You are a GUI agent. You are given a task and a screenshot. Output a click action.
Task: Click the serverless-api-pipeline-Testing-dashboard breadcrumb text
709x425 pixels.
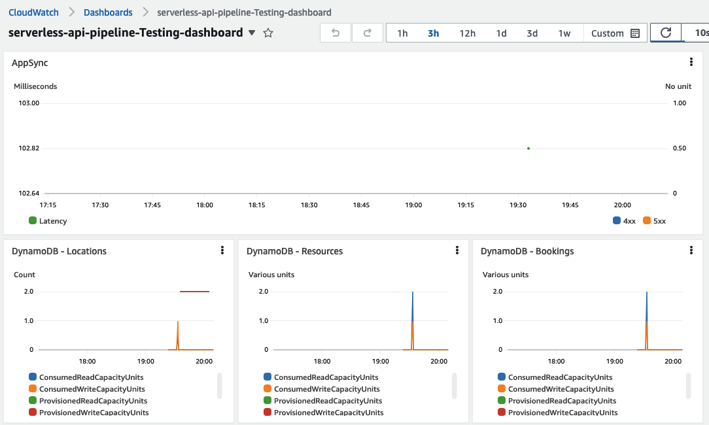(x=244, y=12)
